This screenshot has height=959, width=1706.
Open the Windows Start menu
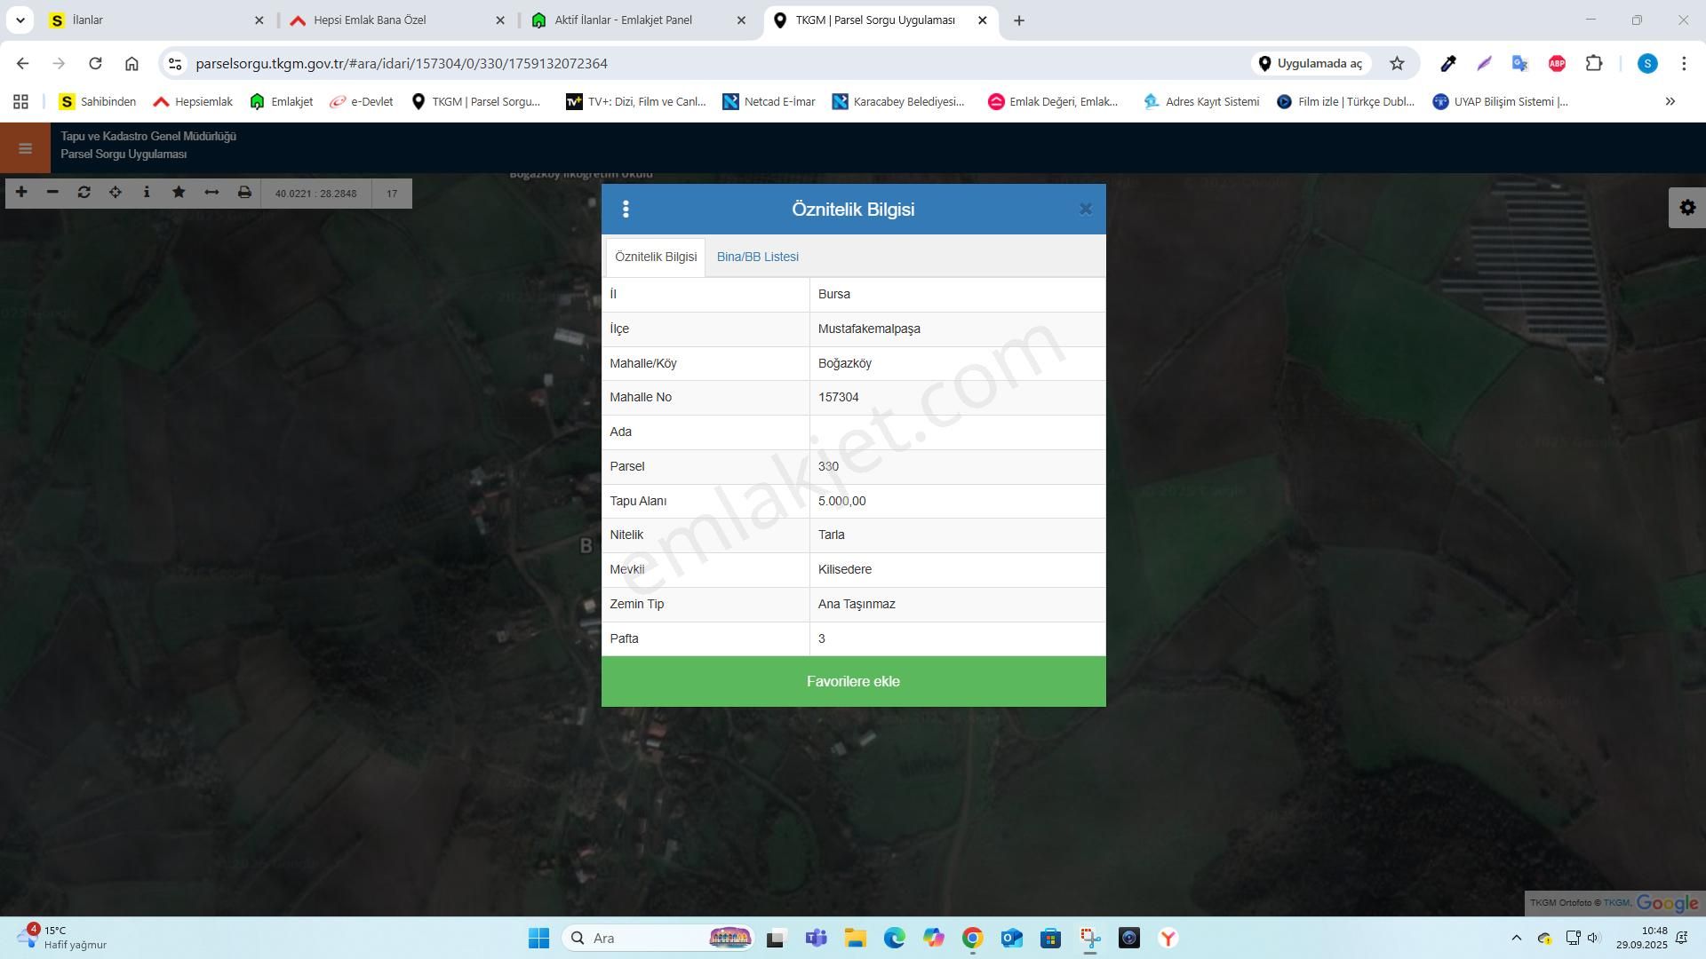pos(538,939)
